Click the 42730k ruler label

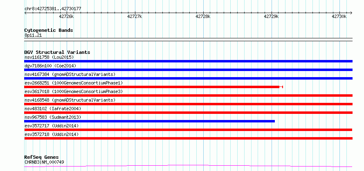pyautogui.click(x=339, y=17)
